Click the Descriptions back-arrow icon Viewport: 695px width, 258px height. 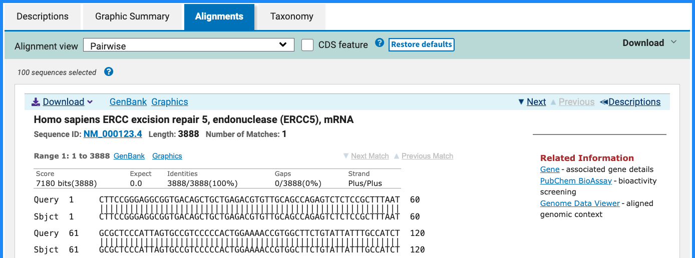(x=603, y=102)
